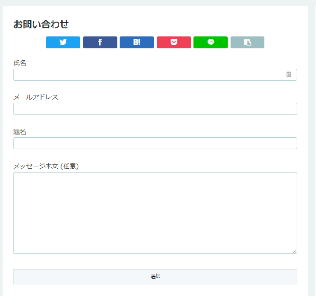Click the 題名 label

coord(20,132)
